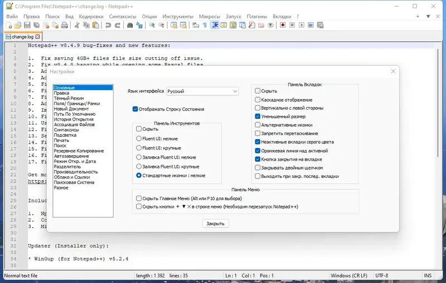Select Автозавершение in settings list
Screen dimensions: 446x283
pyautogui.click(x=71, y=156)
